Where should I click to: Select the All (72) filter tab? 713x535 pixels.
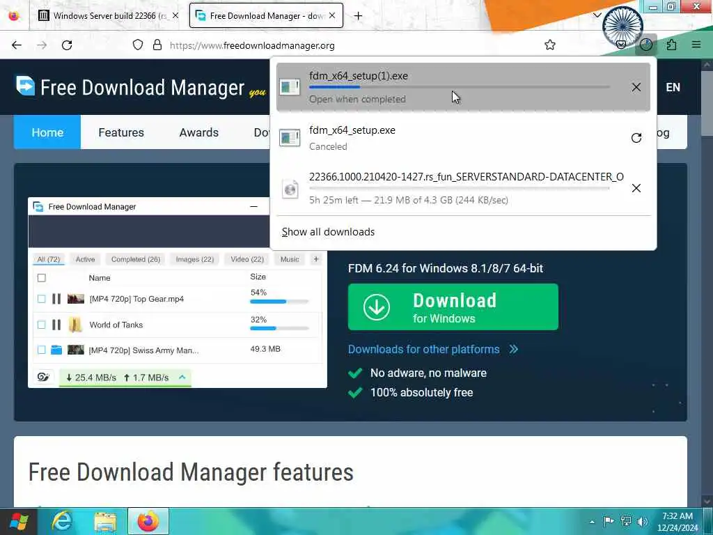[x=48, y=259]
